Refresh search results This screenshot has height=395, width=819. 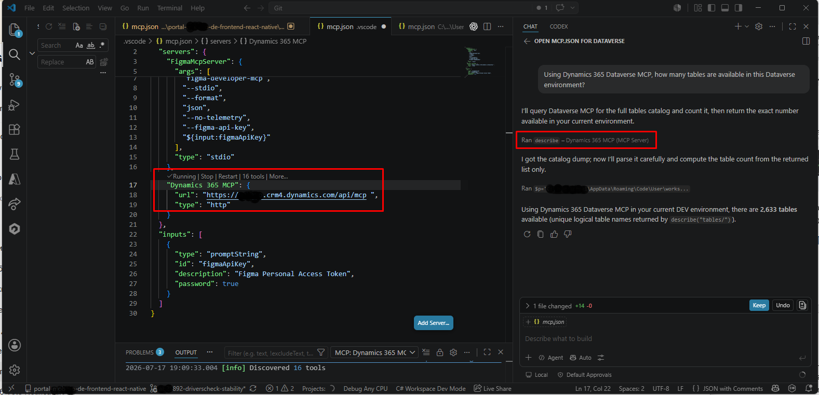(49, 26)
